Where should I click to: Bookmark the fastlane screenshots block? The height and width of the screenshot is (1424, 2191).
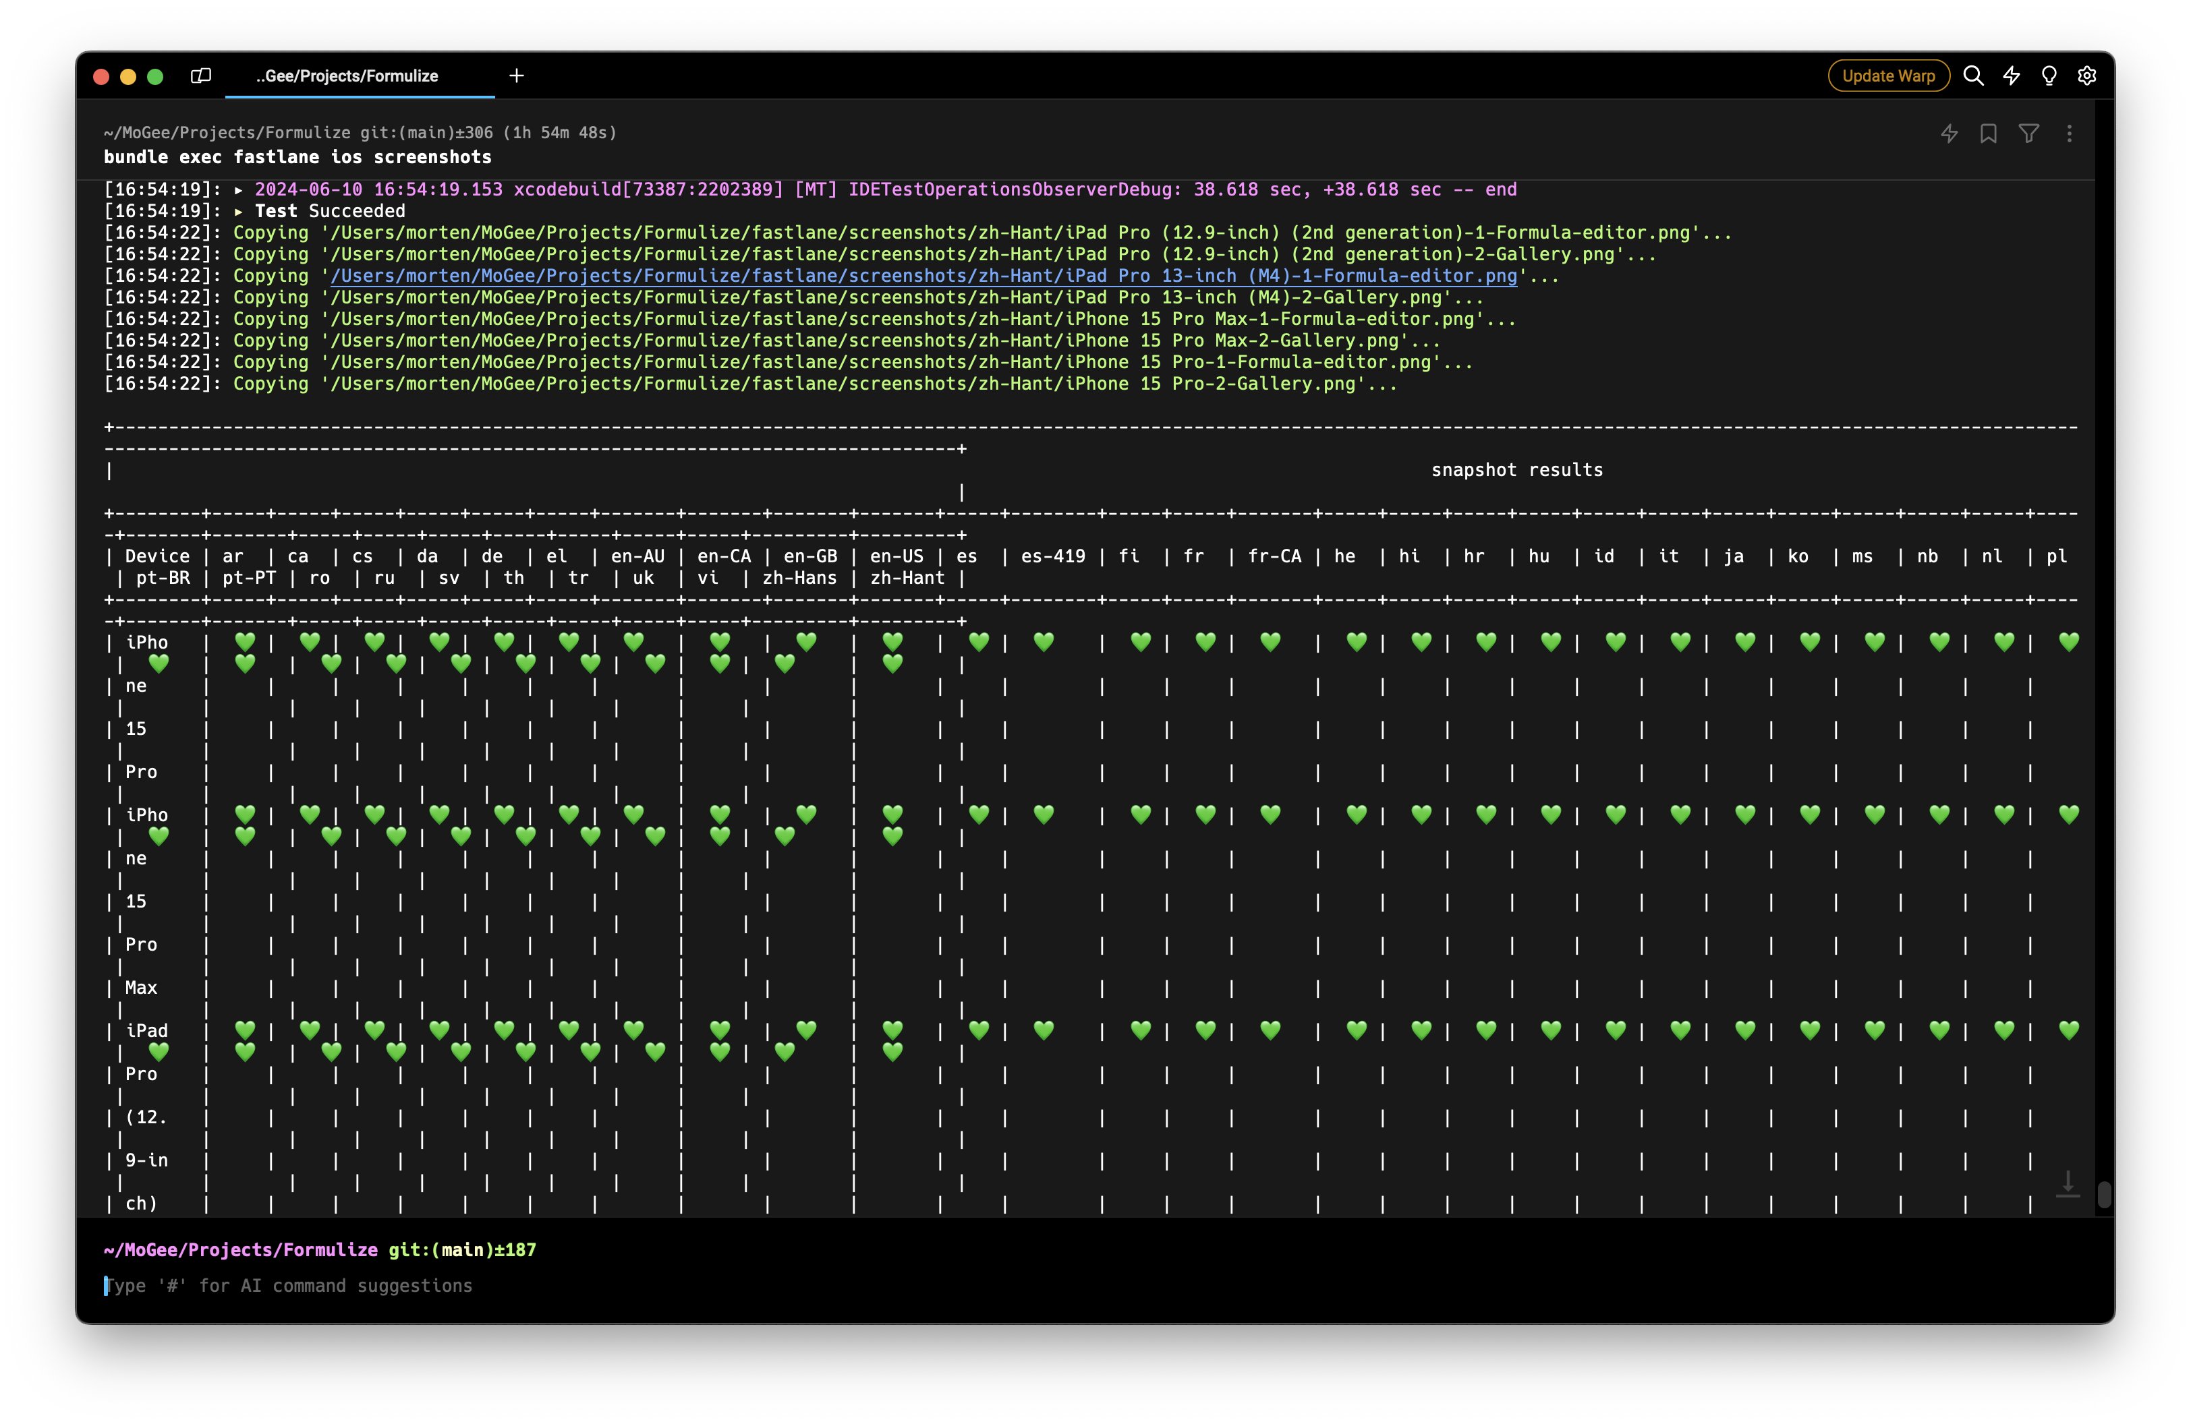tap(1989, 133)
